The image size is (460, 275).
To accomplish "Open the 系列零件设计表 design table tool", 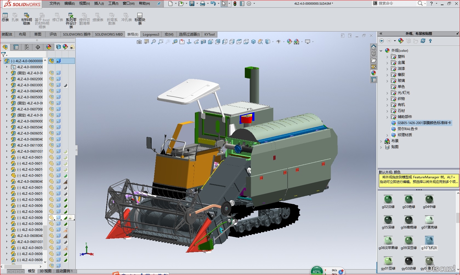I will point(71,21).
